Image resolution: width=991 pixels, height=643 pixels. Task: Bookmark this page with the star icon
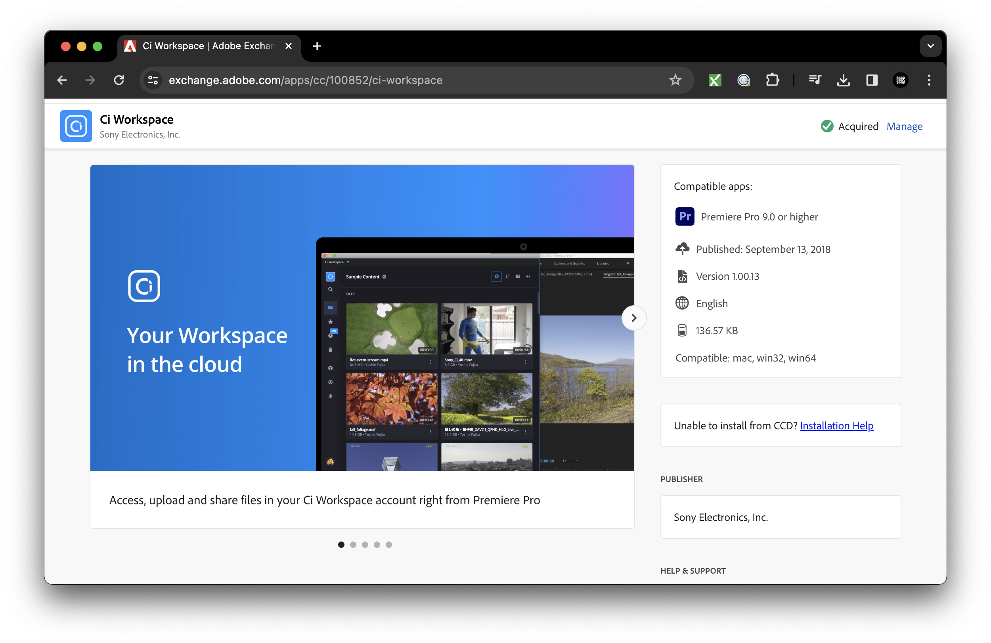(x=675, y=80)
